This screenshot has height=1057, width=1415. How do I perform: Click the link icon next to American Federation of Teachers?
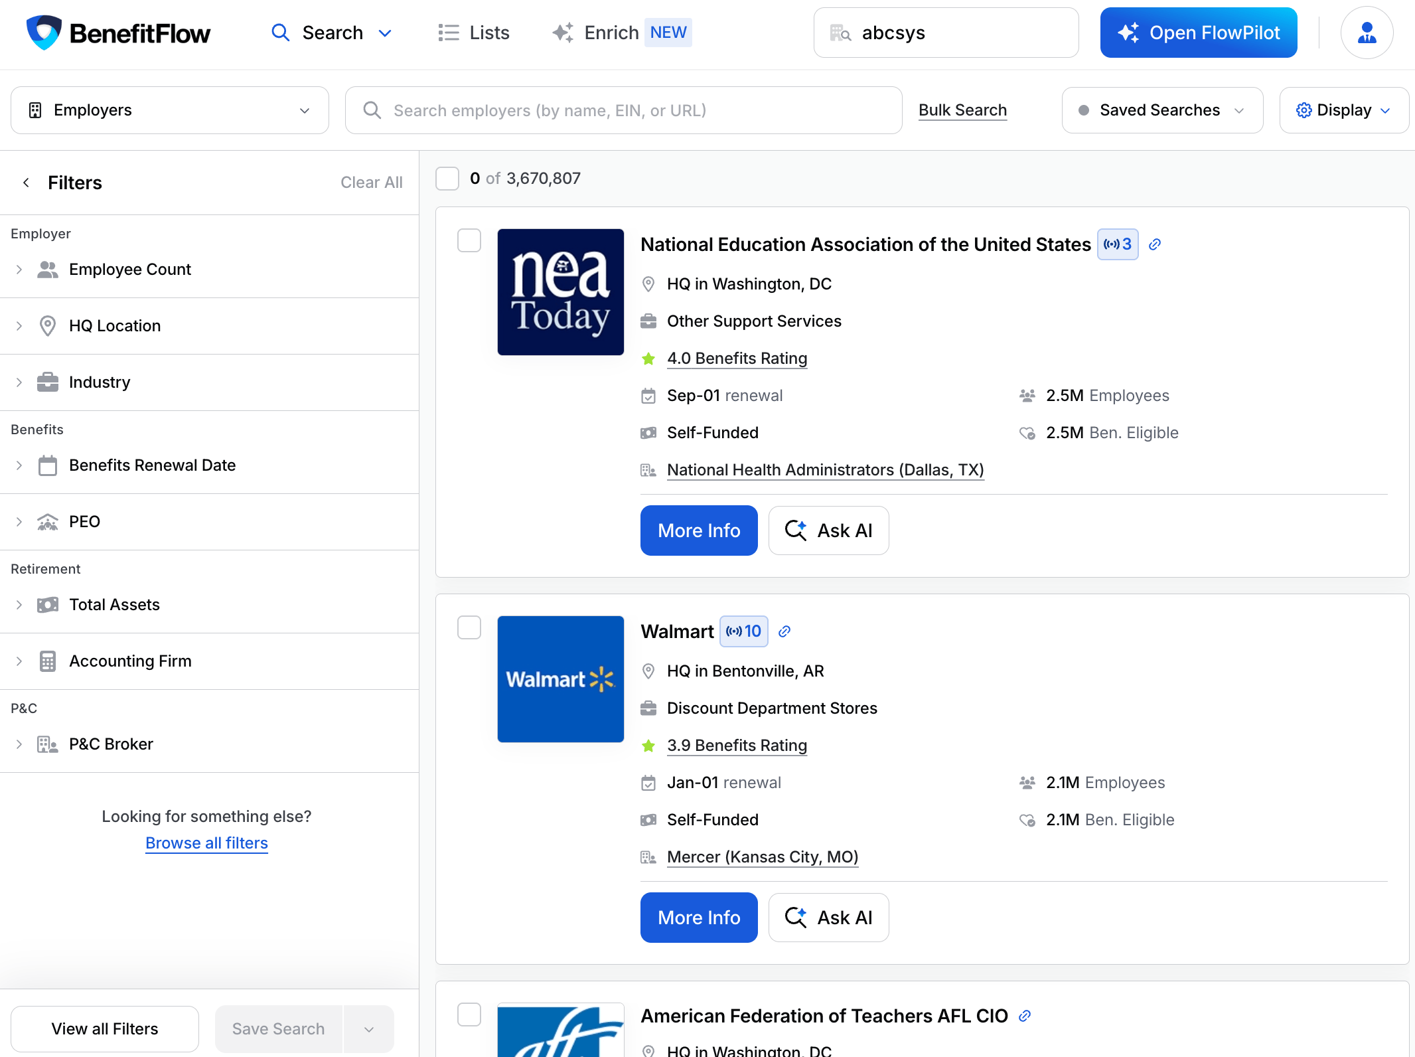coord(1025,1016)
